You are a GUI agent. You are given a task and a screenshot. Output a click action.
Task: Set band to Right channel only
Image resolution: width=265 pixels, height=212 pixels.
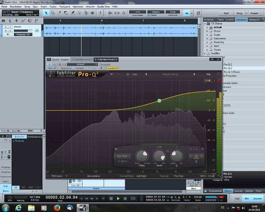[x=201, y=156]
